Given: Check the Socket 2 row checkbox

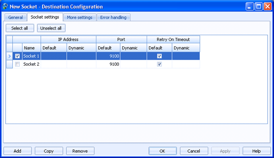Looking at the screenshot, I should tap(17, 64).
